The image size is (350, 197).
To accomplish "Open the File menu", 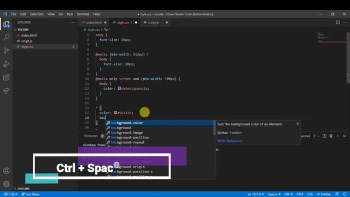I will click(14, 14).
